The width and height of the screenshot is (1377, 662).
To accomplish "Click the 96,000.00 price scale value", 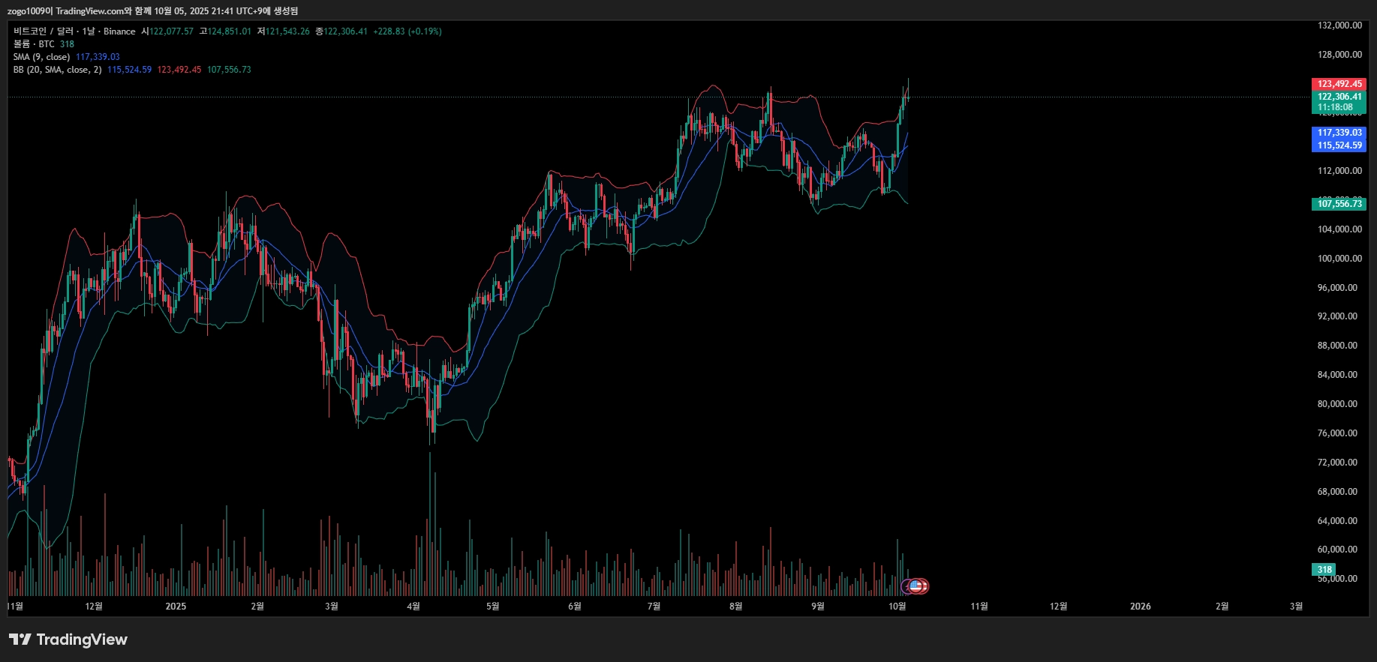I will (1337, 288).
